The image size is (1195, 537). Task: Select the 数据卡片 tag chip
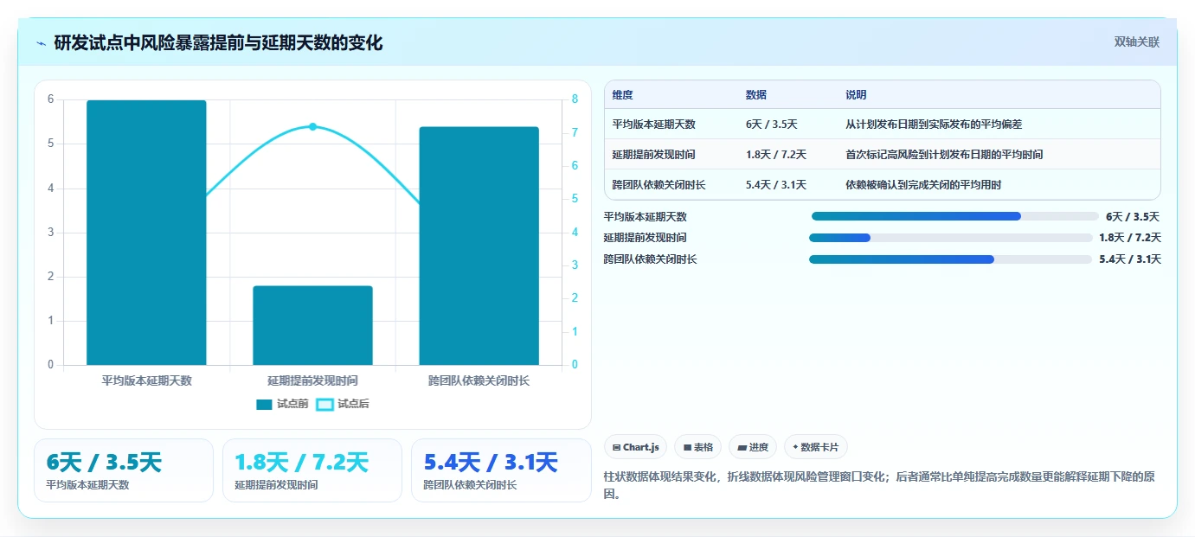pyautogui.click(x=816, y=447)
